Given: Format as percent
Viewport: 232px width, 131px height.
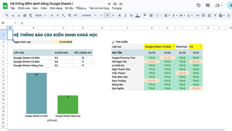Looking at the screenshot, I should coord(58,15).
